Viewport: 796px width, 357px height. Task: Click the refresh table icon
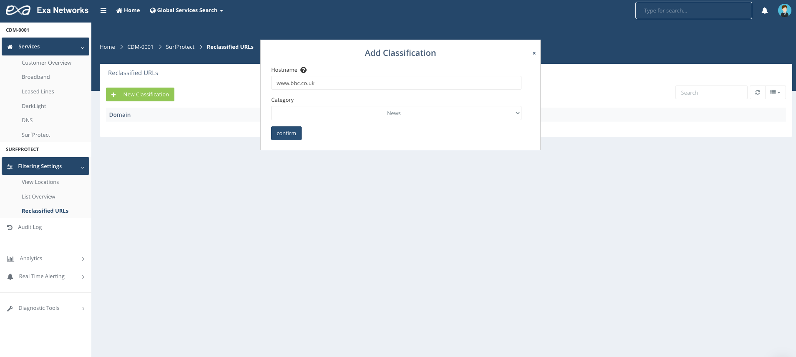757,93
